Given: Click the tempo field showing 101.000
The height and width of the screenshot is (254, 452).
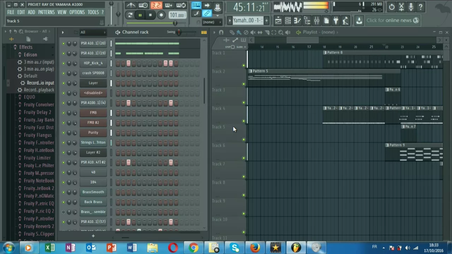Looking at the screenshot, I should [x=177, y=15].
